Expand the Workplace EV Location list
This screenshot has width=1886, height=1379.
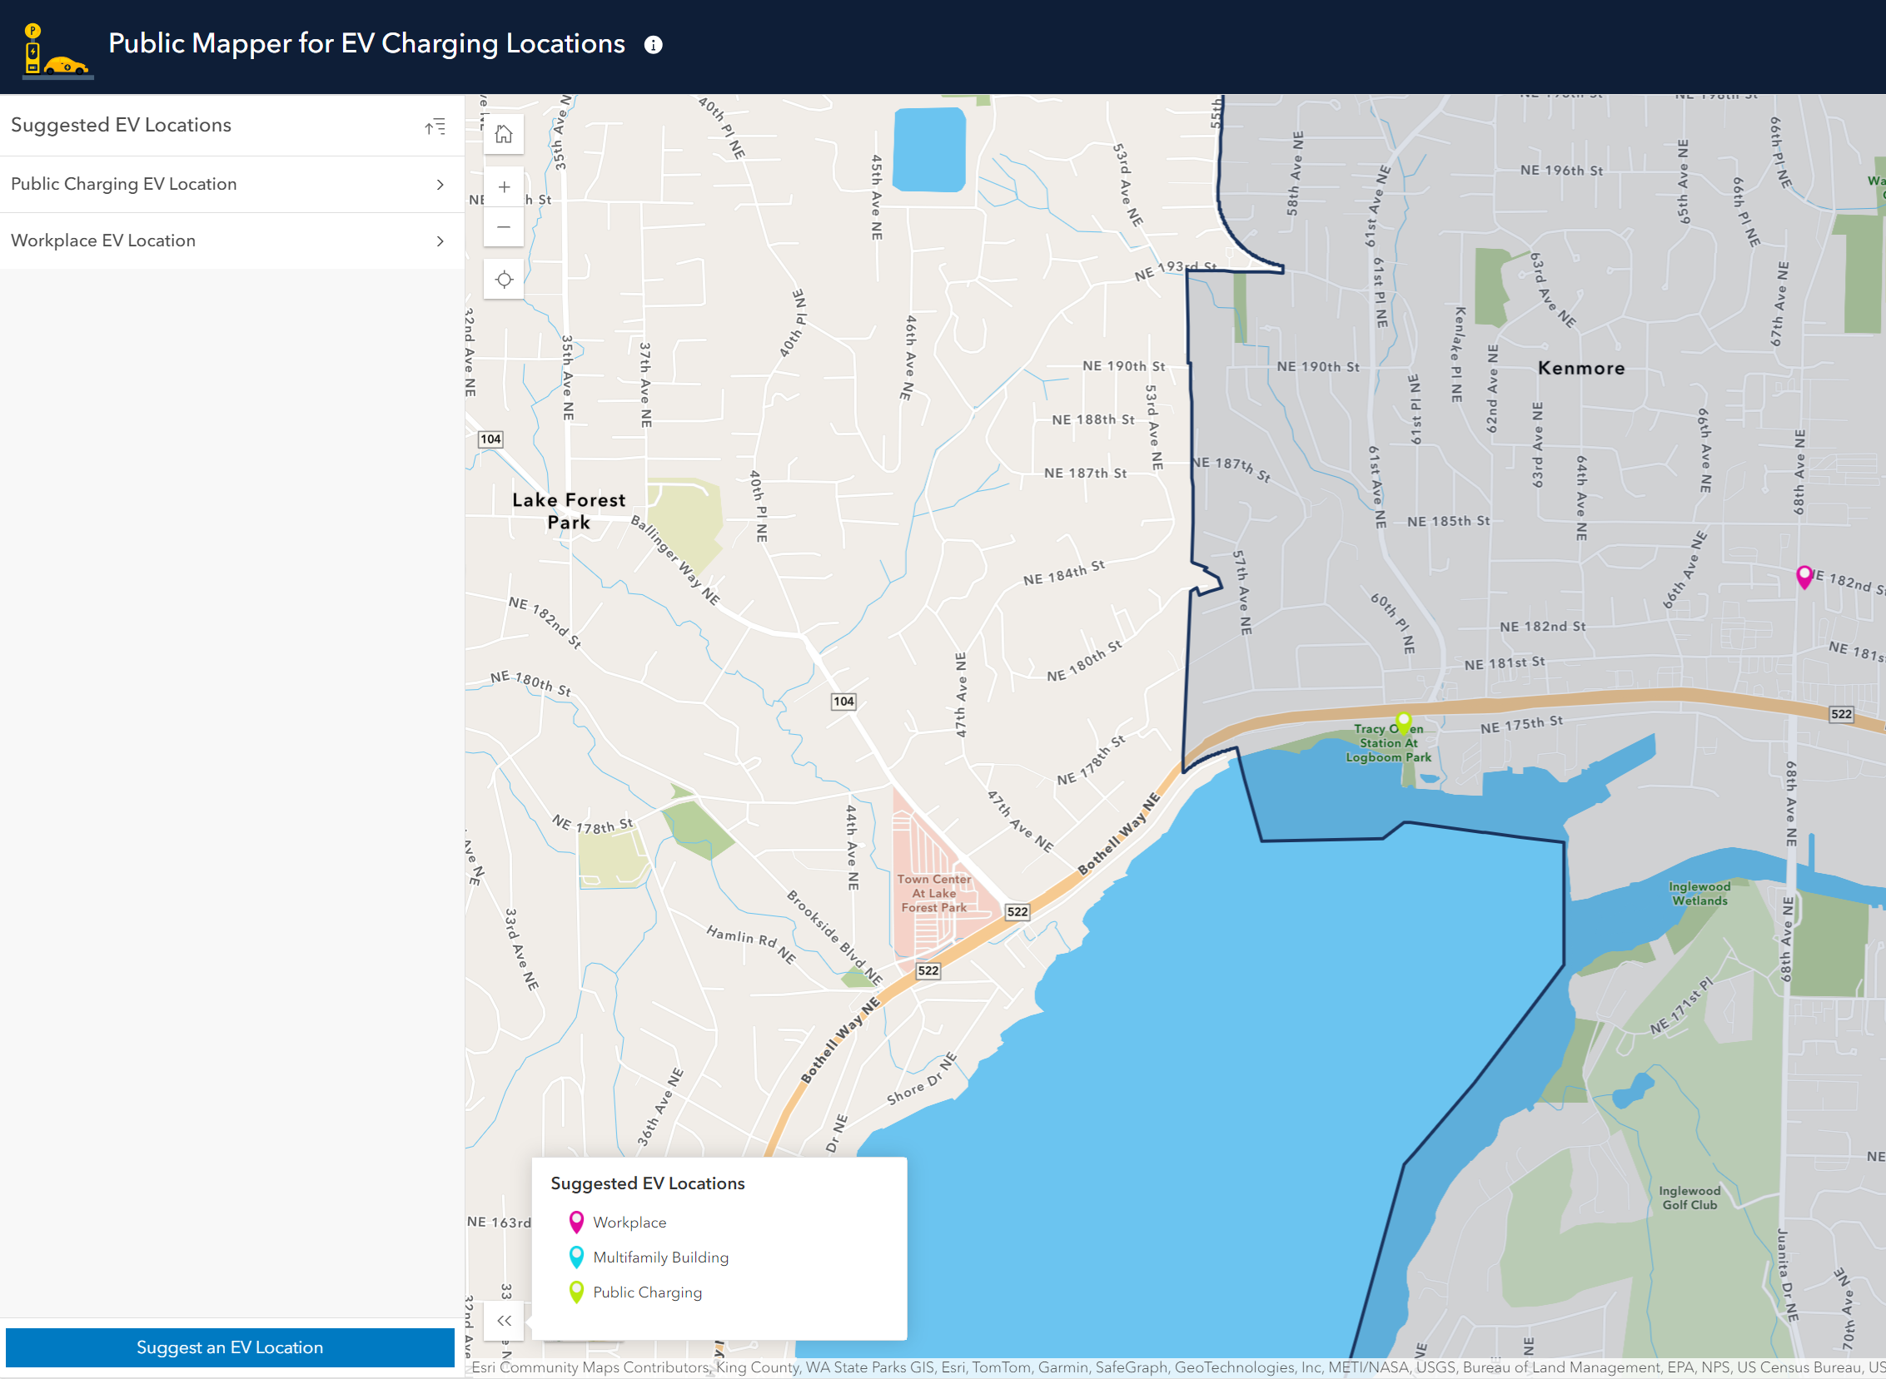coord(440,241)
